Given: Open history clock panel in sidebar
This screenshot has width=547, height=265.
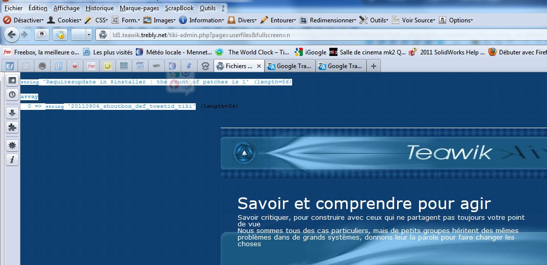Looking at the screenshot, I should tap(12, 95).
